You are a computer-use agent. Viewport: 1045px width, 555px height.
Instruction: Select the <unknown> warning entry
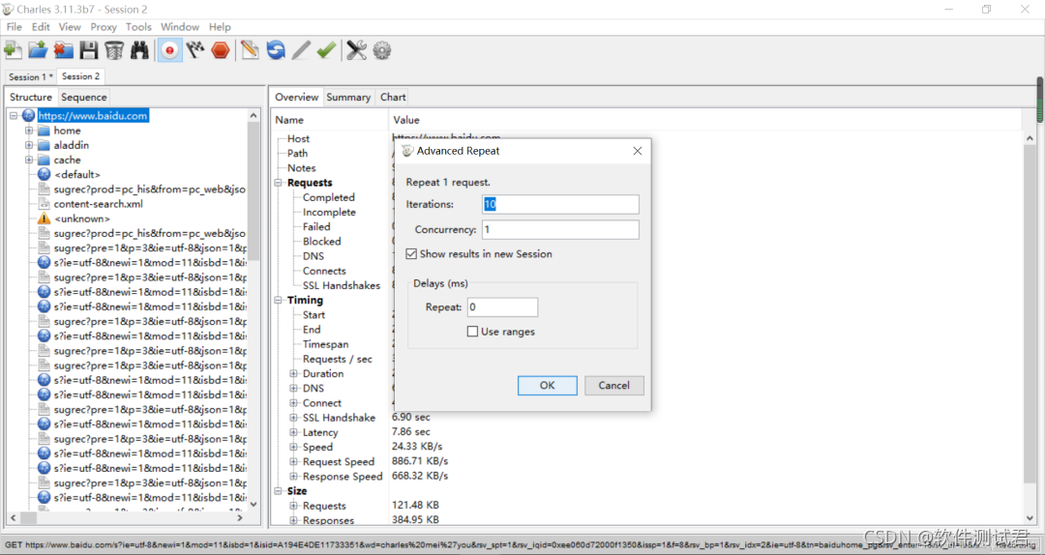click(81, 219)
